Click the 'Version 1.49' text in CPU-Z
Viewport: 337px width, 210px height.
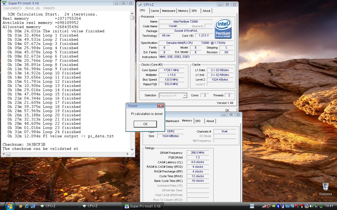coord(225,103)
